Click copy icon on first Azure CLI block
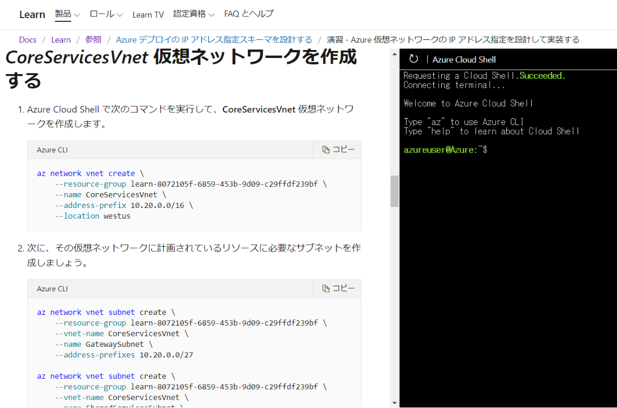 (338, 150)
